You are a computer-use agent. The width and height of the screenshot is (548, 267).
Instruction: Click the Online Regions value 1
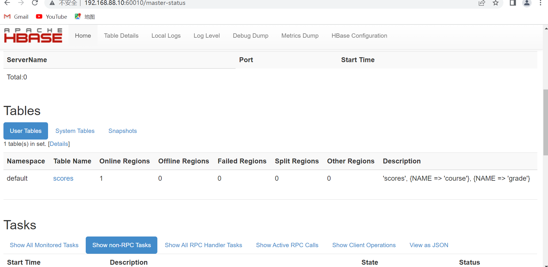(101, 178)
